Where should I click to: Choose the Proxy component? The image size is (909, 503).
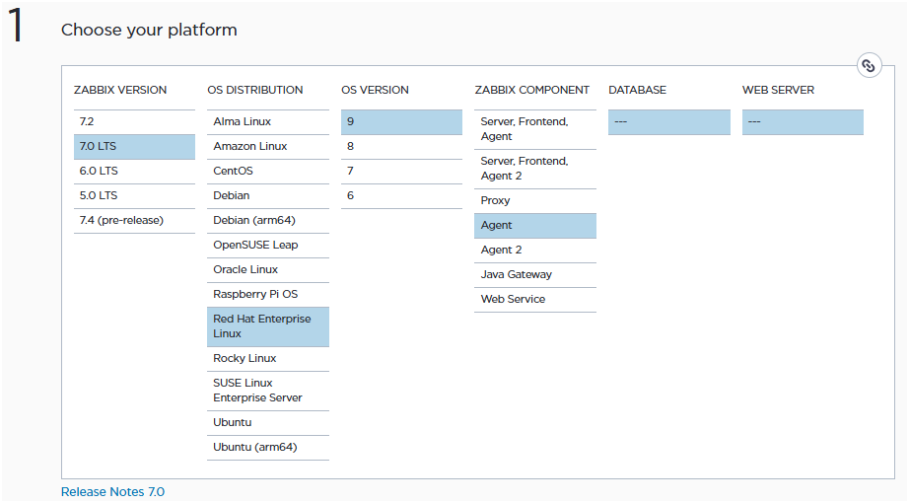click(534, 200)
